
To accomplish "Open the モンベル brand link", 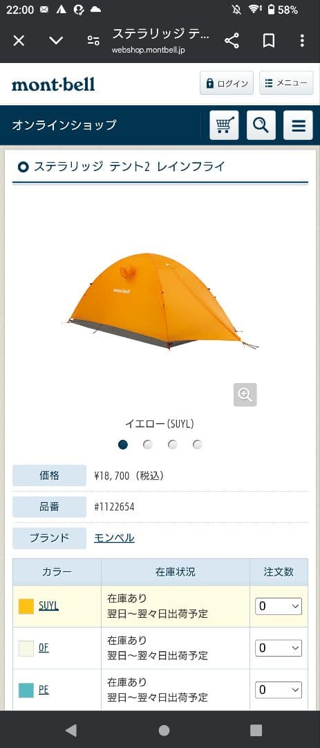I will coord(114,538).
